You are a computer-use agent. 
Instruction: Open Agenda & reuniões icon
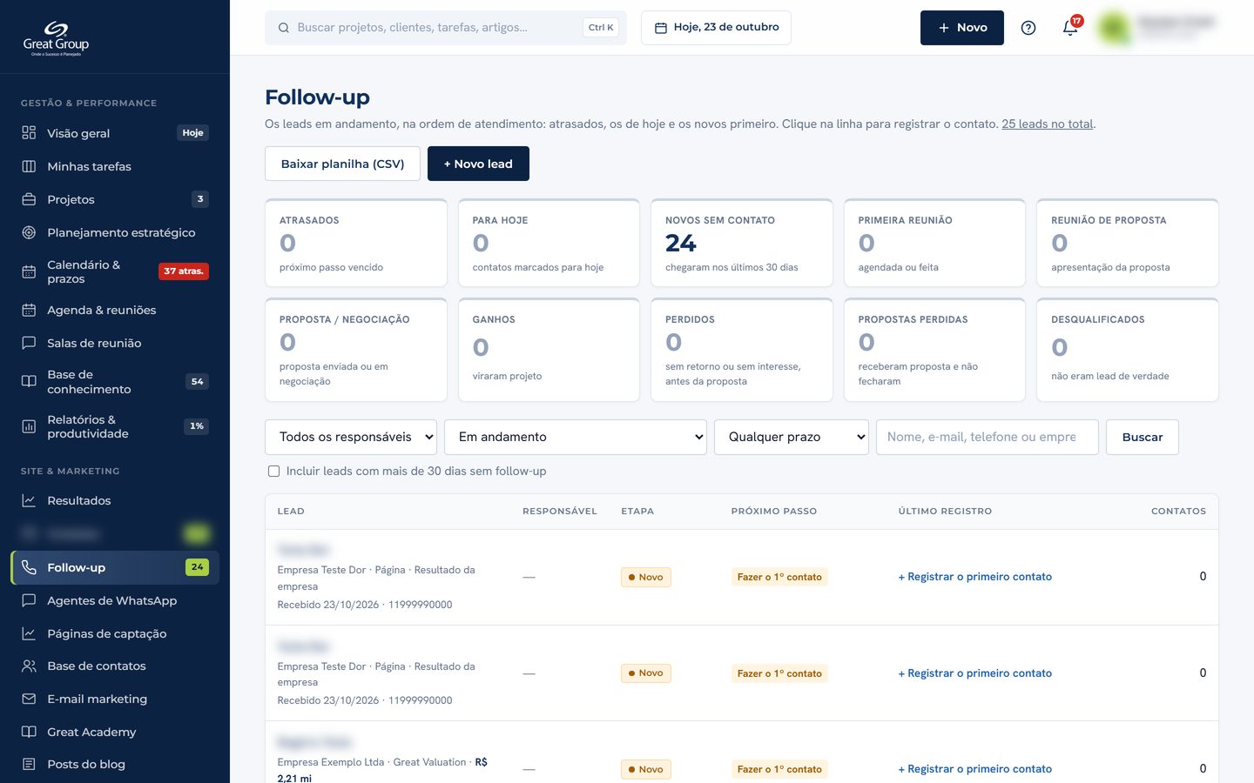coord(29,310)
